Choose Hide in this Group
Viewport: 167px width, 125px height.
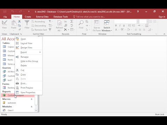point(29,61)
